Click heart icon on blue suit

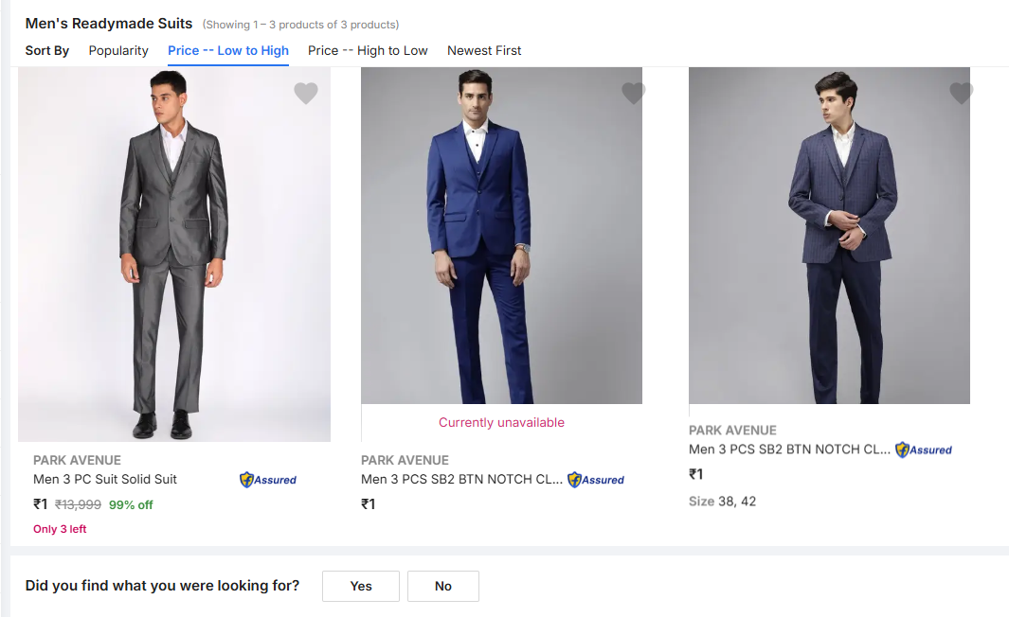click(x=633, y=94)
